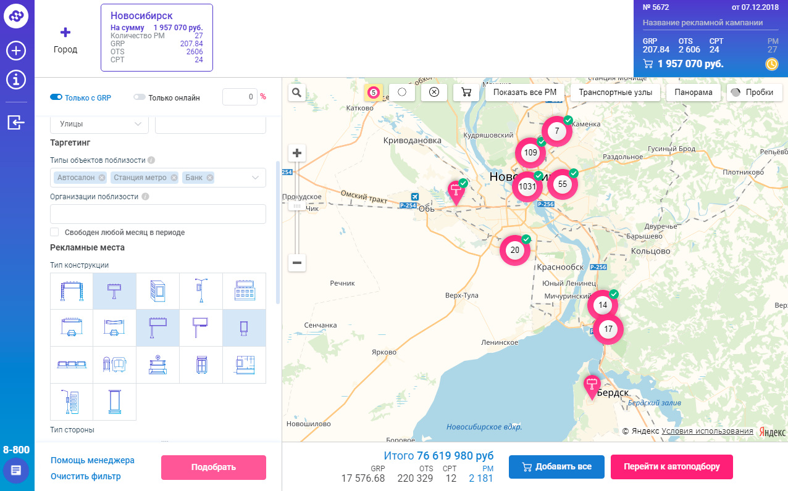Select the street banner over car type
Screen dimensions: 788x491
coord(115,328)
